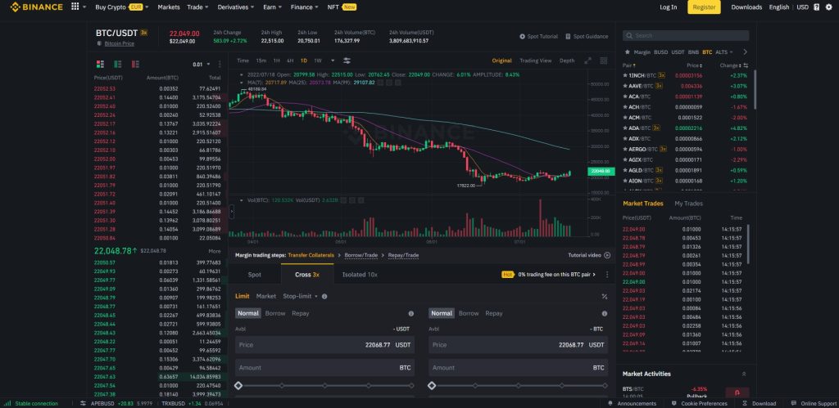Collapse the Market Activities panel
This screenshot has width=839, height=408.
[744, 374]
